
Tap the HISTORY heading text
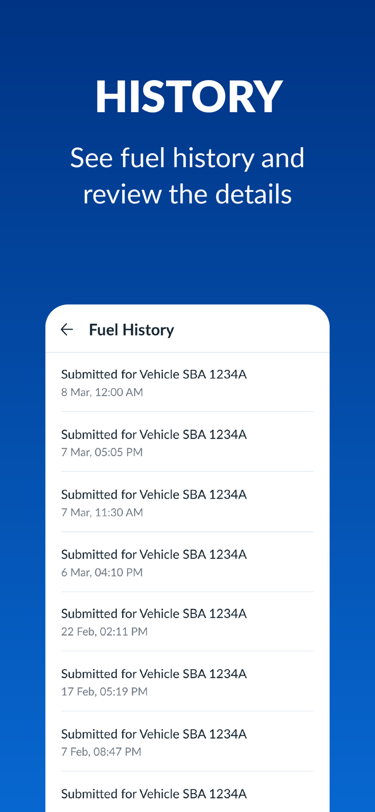pyautogui.click(x=188, y=97)
